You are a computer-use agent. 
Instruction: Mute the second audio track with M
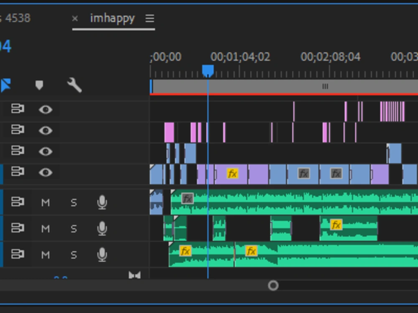[x=46, y=229]
